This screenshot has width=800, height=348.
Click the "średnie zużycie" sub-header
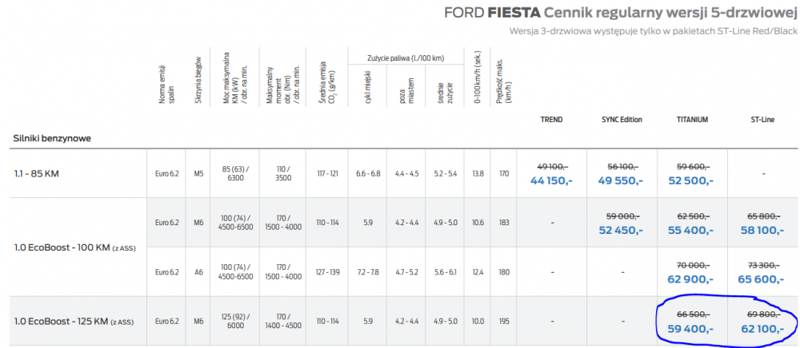[445, 92]
